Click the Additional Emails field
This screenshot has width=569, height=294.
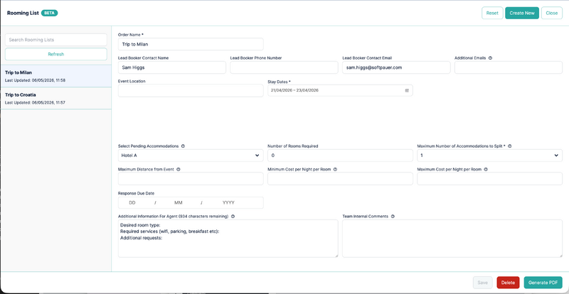point(509,67)
